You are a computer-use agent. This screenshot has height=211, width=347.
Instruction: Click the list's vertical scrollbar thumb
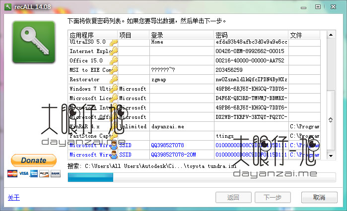point(331,120)
